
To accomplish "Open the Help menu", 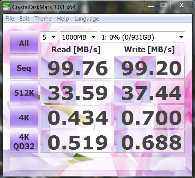I will [x=63, y=19].
